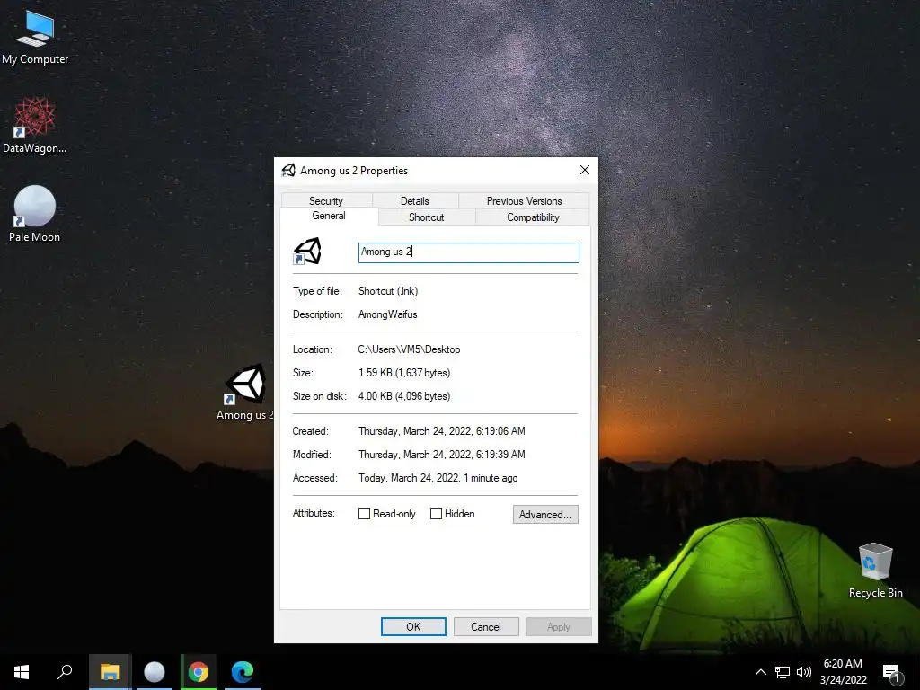Click the AmongWaifus description text
The width and height of the screenshot is (920, 690).
click(388, 314)
